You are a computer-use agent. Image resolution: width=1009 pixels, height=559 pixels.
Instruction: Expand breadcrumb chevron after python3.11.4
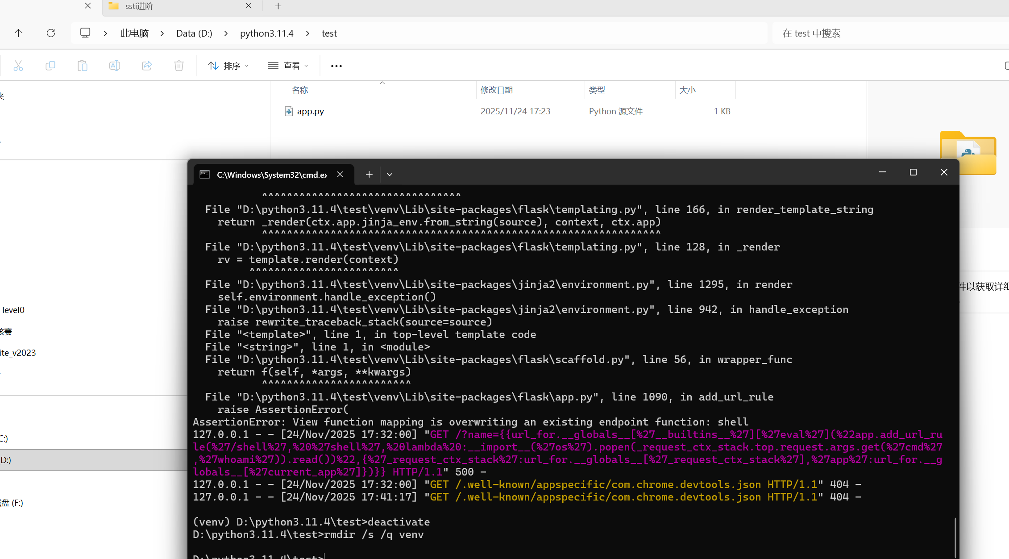(307, 33)
